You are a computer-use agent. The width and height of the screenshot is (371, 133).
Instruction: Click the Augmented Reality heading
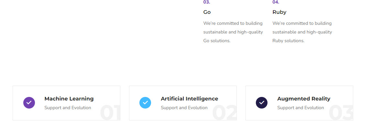[303, 99]
